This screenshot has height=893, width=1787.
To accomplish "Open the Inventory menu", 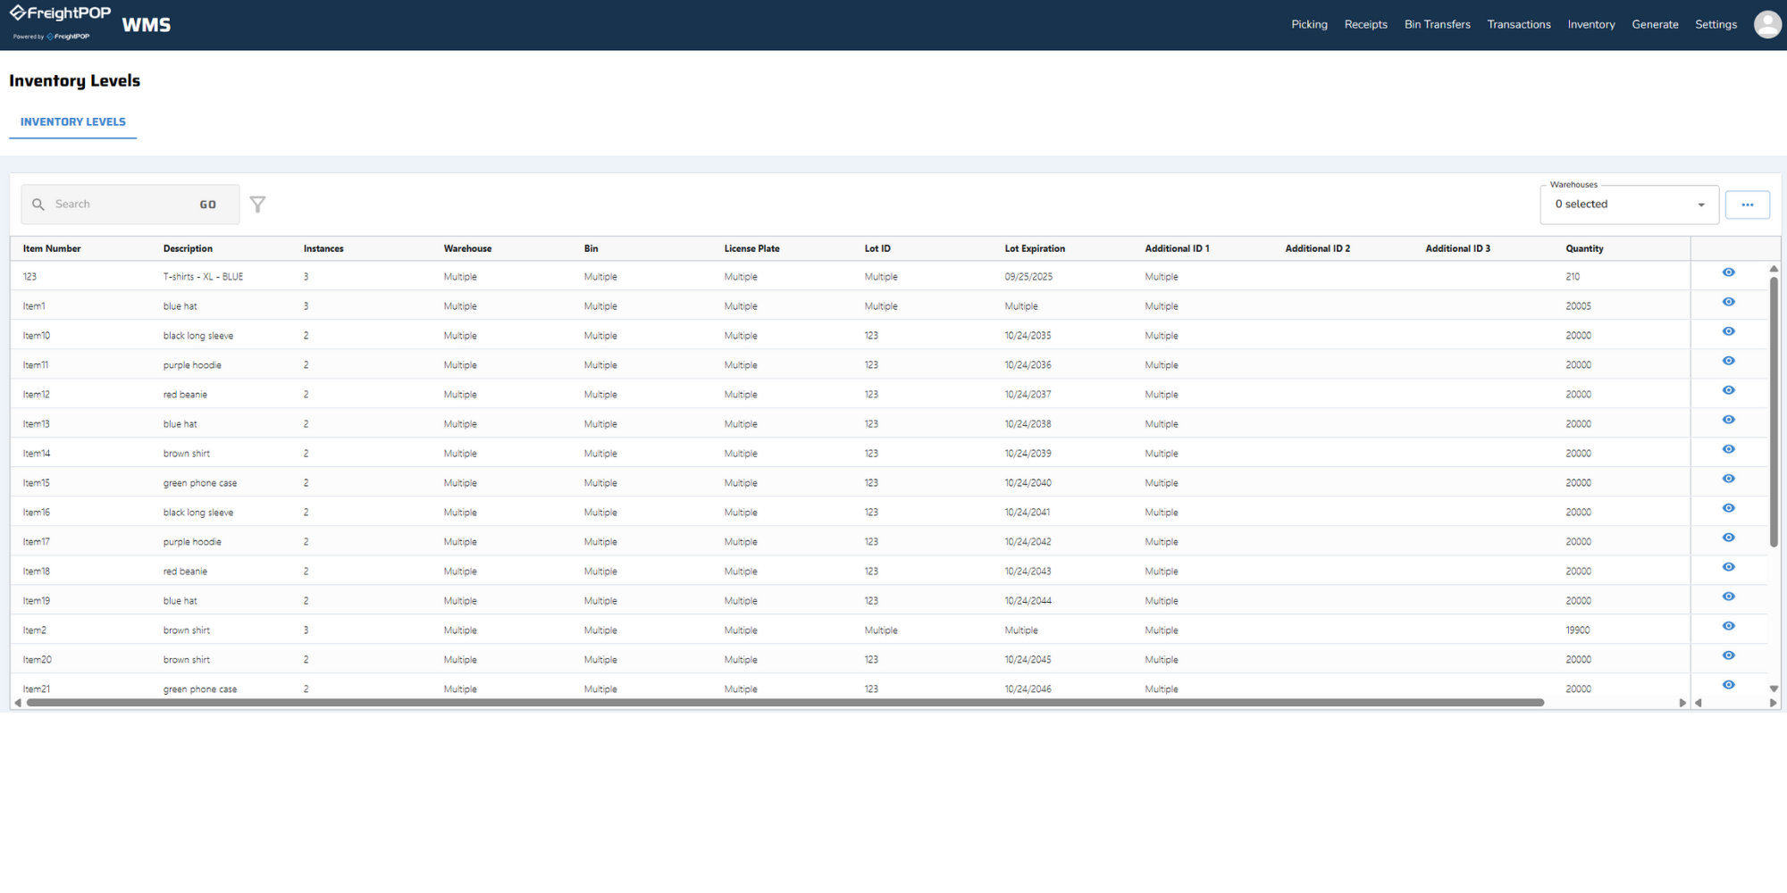I will (1590, 24).
